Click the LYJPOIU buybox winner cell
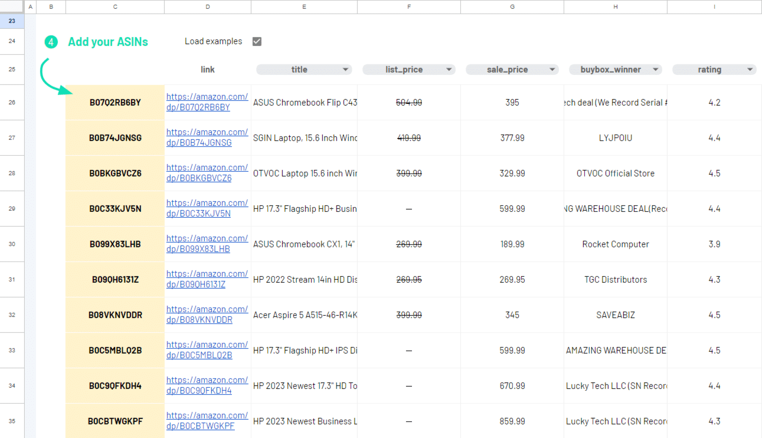Viewport: 762px width, 438px height. (x=616, y=138)
